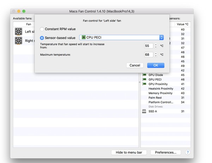Select the Platform Controll... sensor row
Screen dimensions: 212x163
point(166,102)
